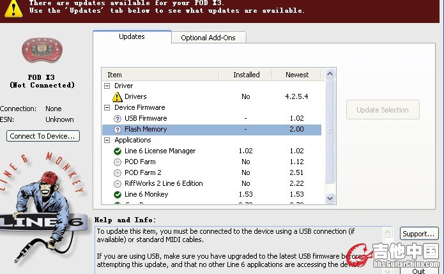Screen dimensions: 444x274
Task: Collapse the Device Firmware category
Action: tap(107, 107)
